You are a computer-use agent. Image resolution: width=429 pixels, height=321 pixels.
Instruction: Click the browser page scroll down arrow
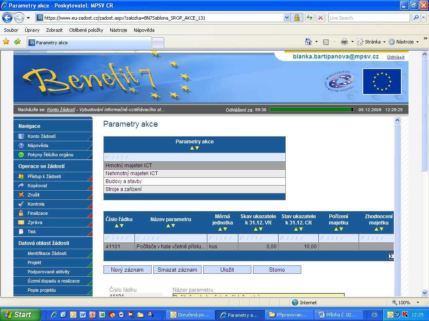click(425, 293)
